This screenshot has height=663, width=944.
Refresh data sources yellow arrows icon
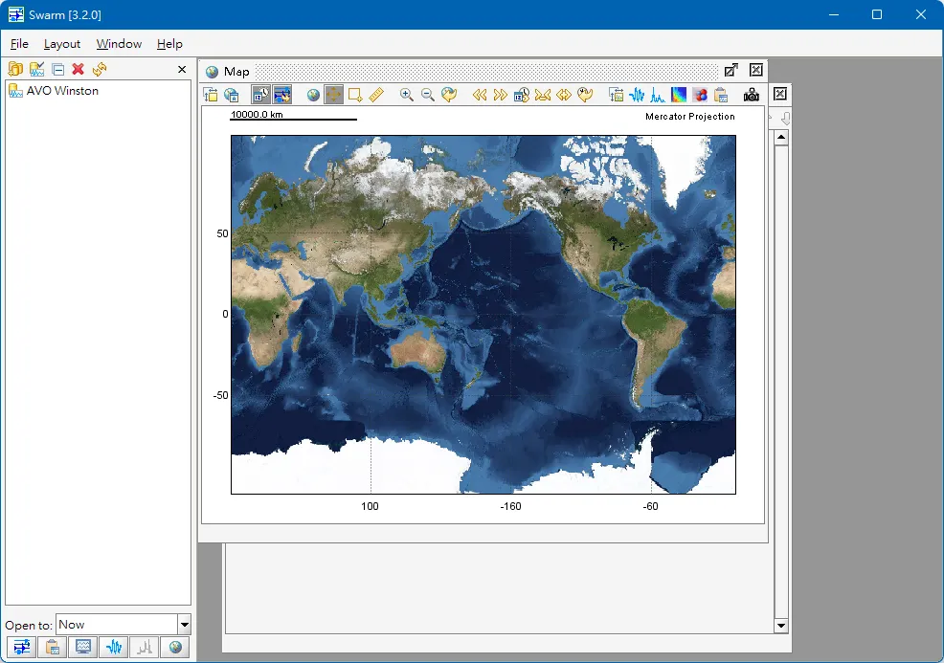(x=100, y=69)
